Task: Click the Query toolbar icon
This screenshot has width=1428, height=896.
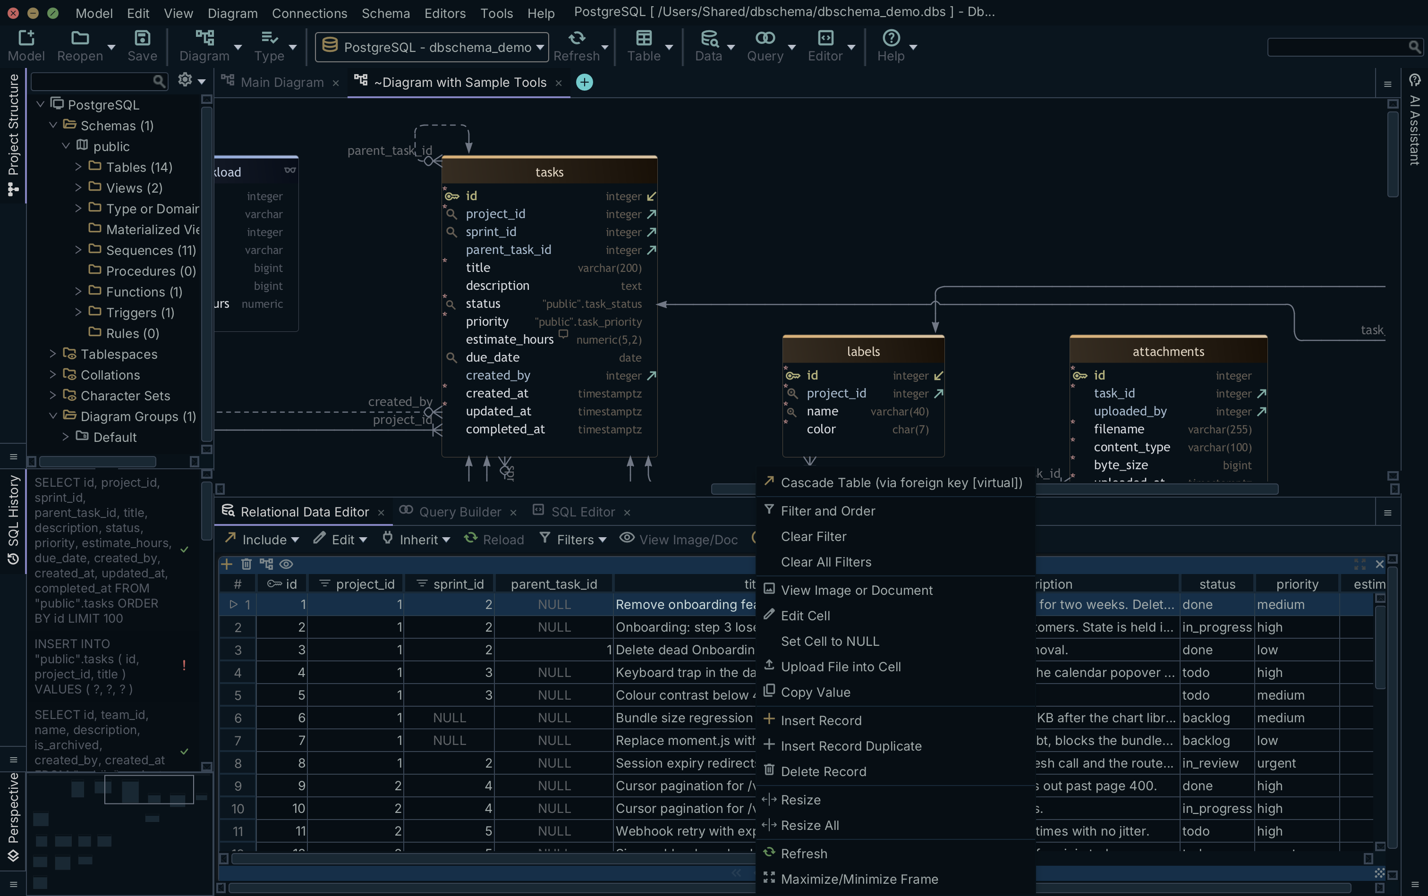Action: [x=765, y=39]
